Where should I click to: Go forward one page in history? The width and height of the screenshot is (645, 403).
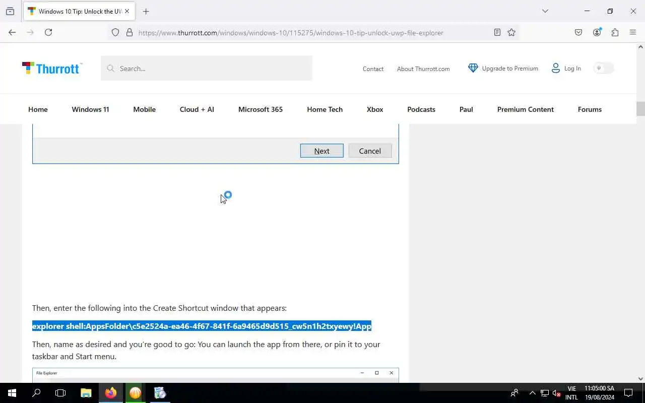point(30,32)
